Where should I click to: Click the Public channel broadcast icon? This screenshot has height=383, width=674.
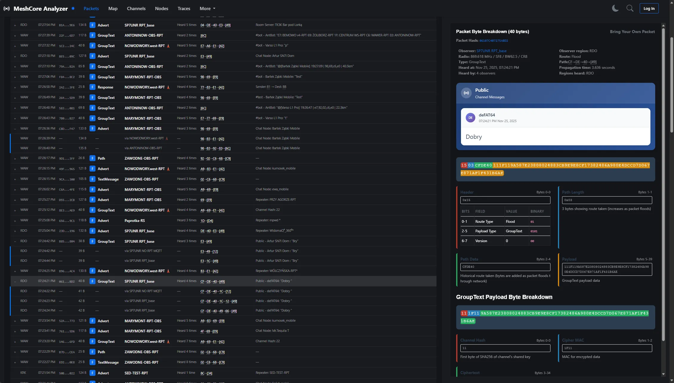pos(466,93)
